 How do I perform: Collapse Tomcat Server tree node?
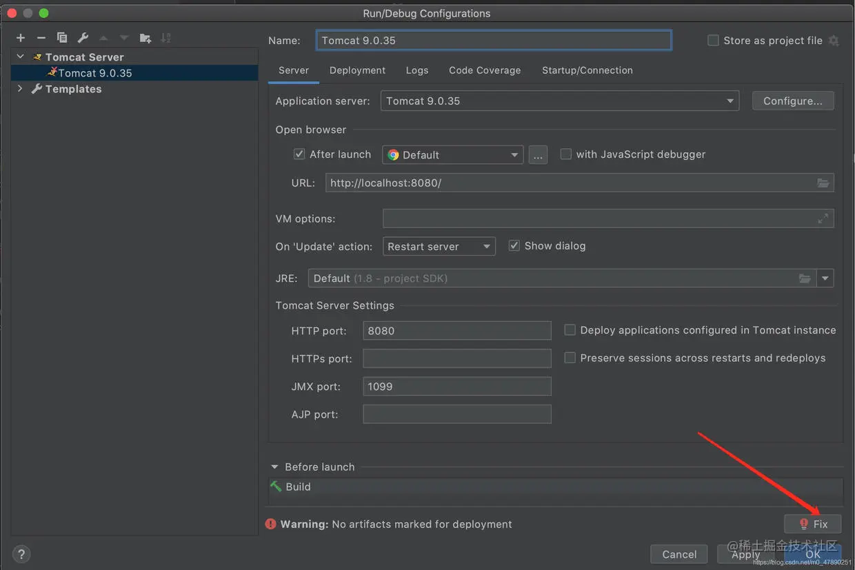click(20, 57)
